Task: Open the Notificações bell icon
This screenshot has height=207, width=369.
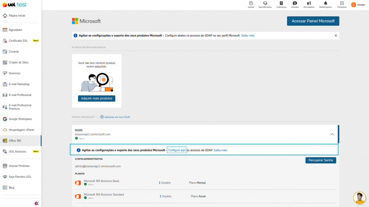Action: pos(325,3)
